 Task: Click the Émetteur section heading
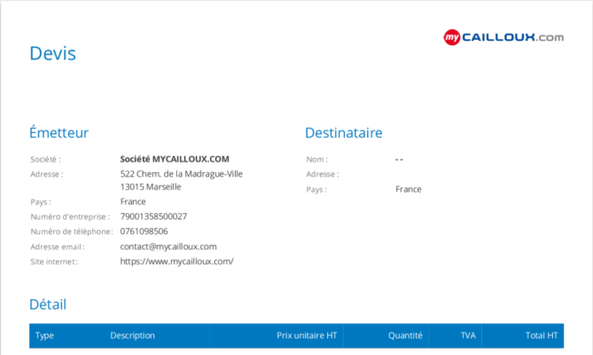(x=59, y=133)
